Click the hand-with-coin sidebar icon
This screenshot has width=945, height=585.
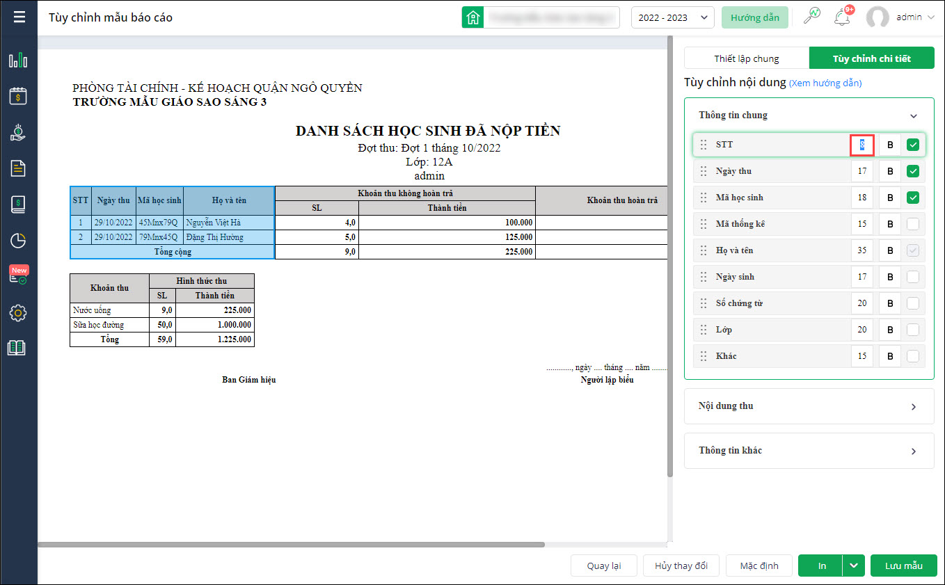click(x=18, y=132)
